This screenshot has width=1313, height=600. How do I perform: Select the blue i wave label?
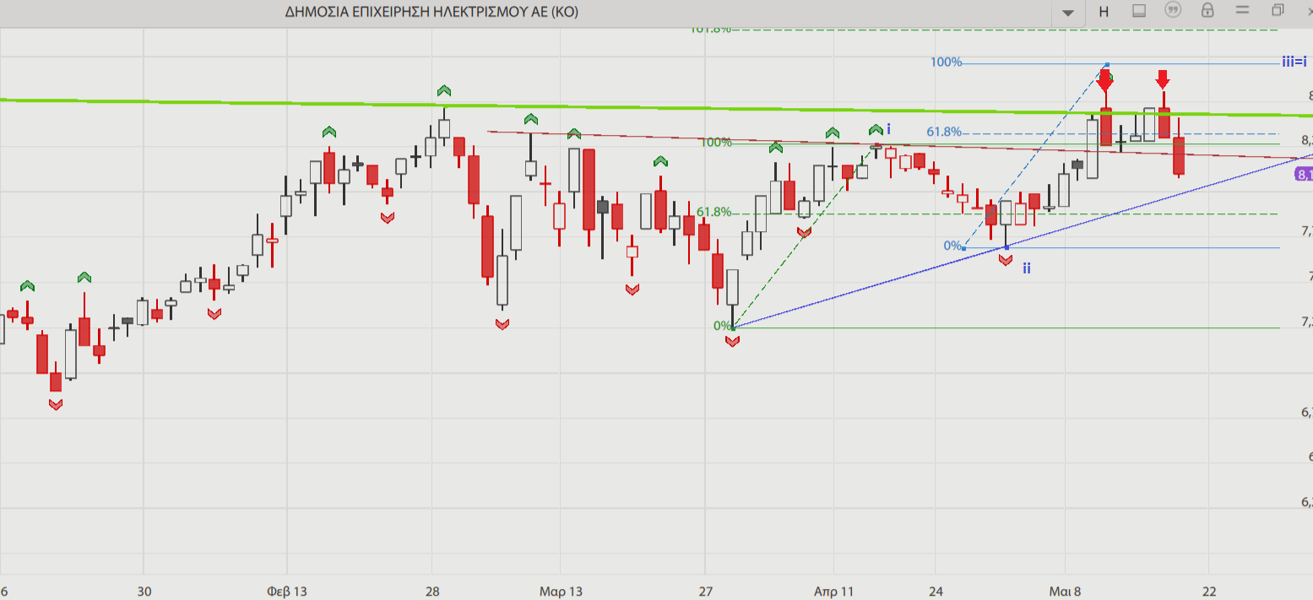click(888, 129)
